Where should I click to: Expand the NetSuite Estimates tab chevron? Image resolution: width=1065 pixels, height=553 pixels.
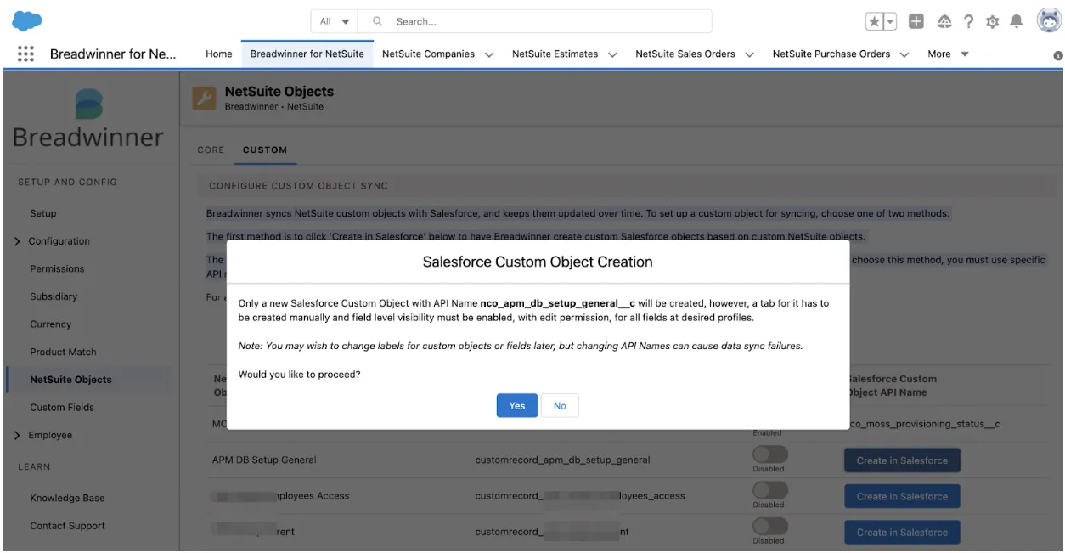(613, 54)
